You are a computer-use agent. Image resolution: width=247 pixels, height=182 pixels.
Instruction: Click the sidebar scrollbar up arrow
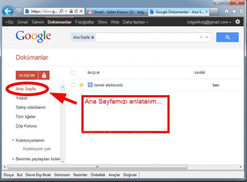coord(63,87)
